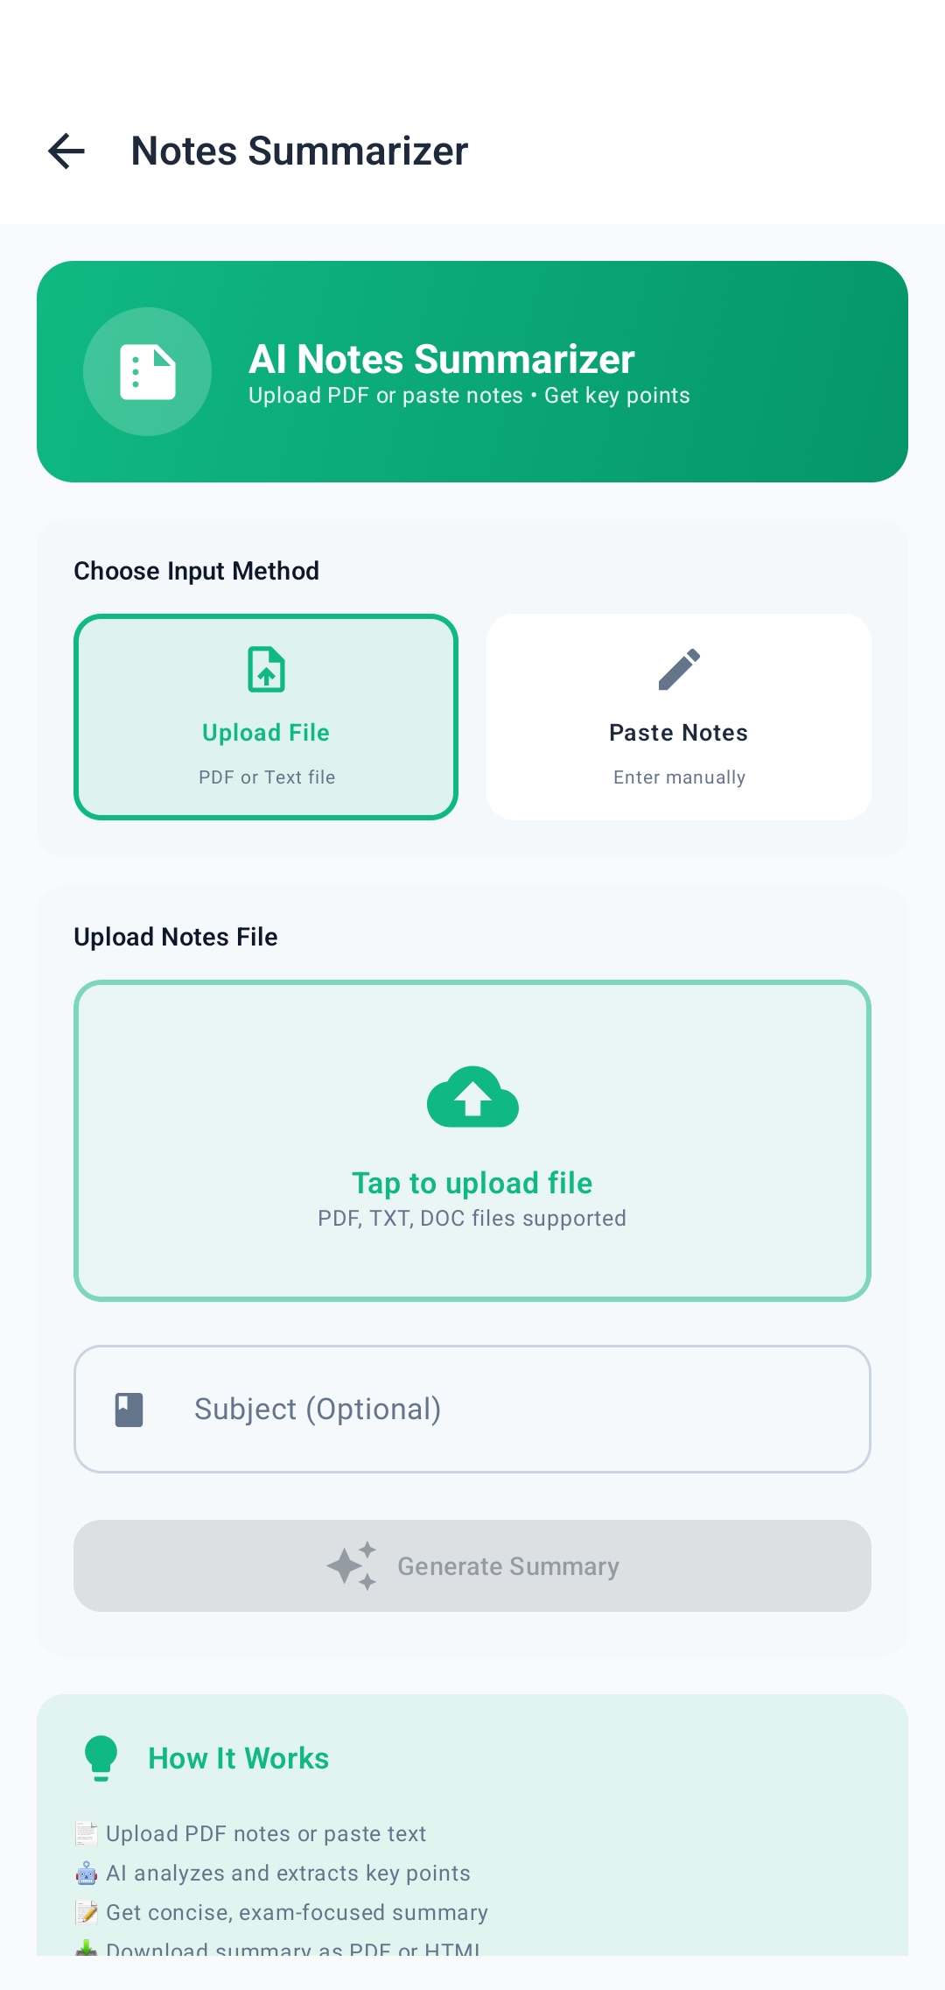Click the robot emoji beside AI analyzes step

[85, 1874]
